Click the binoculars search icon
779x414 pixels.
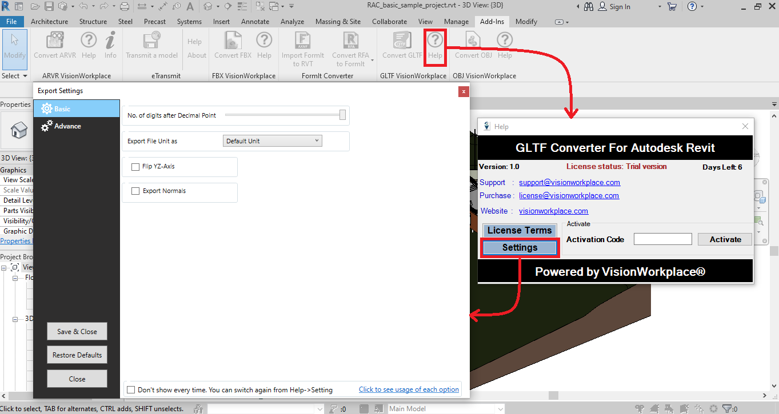click(x=589, y=7)
